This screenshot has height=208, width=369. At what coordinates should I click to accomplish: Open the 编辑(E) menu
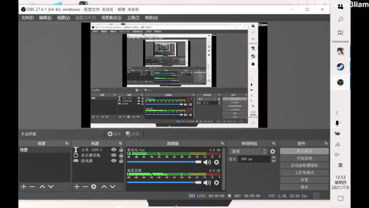46,18
